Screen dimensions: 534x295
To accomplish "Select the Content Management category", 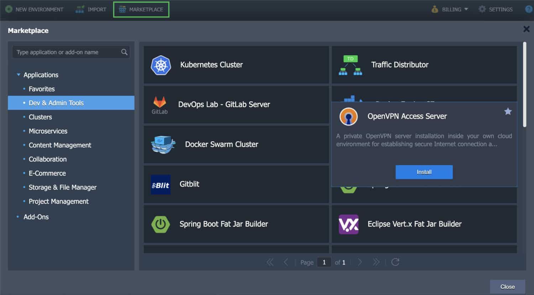I will coord(60,145).
